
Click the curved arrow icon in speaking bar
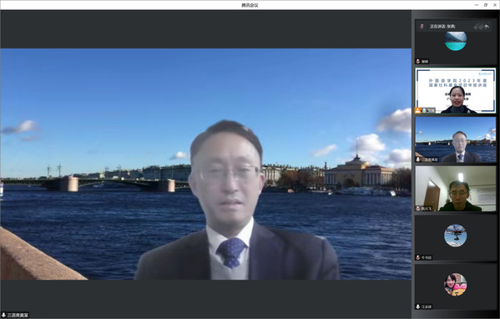487,27
